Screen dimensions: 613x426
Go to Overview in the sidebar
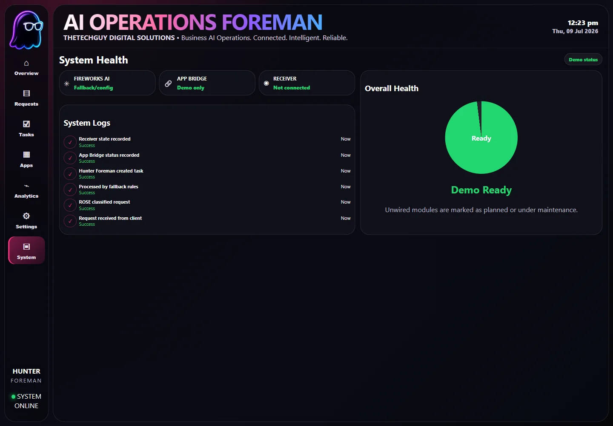[x=26, y=68]
